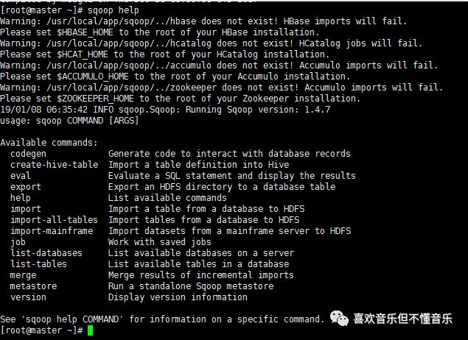Screen dimensions: 468x340
Task: Click the 'merge' command entry
Action: [x=23, y=276]
